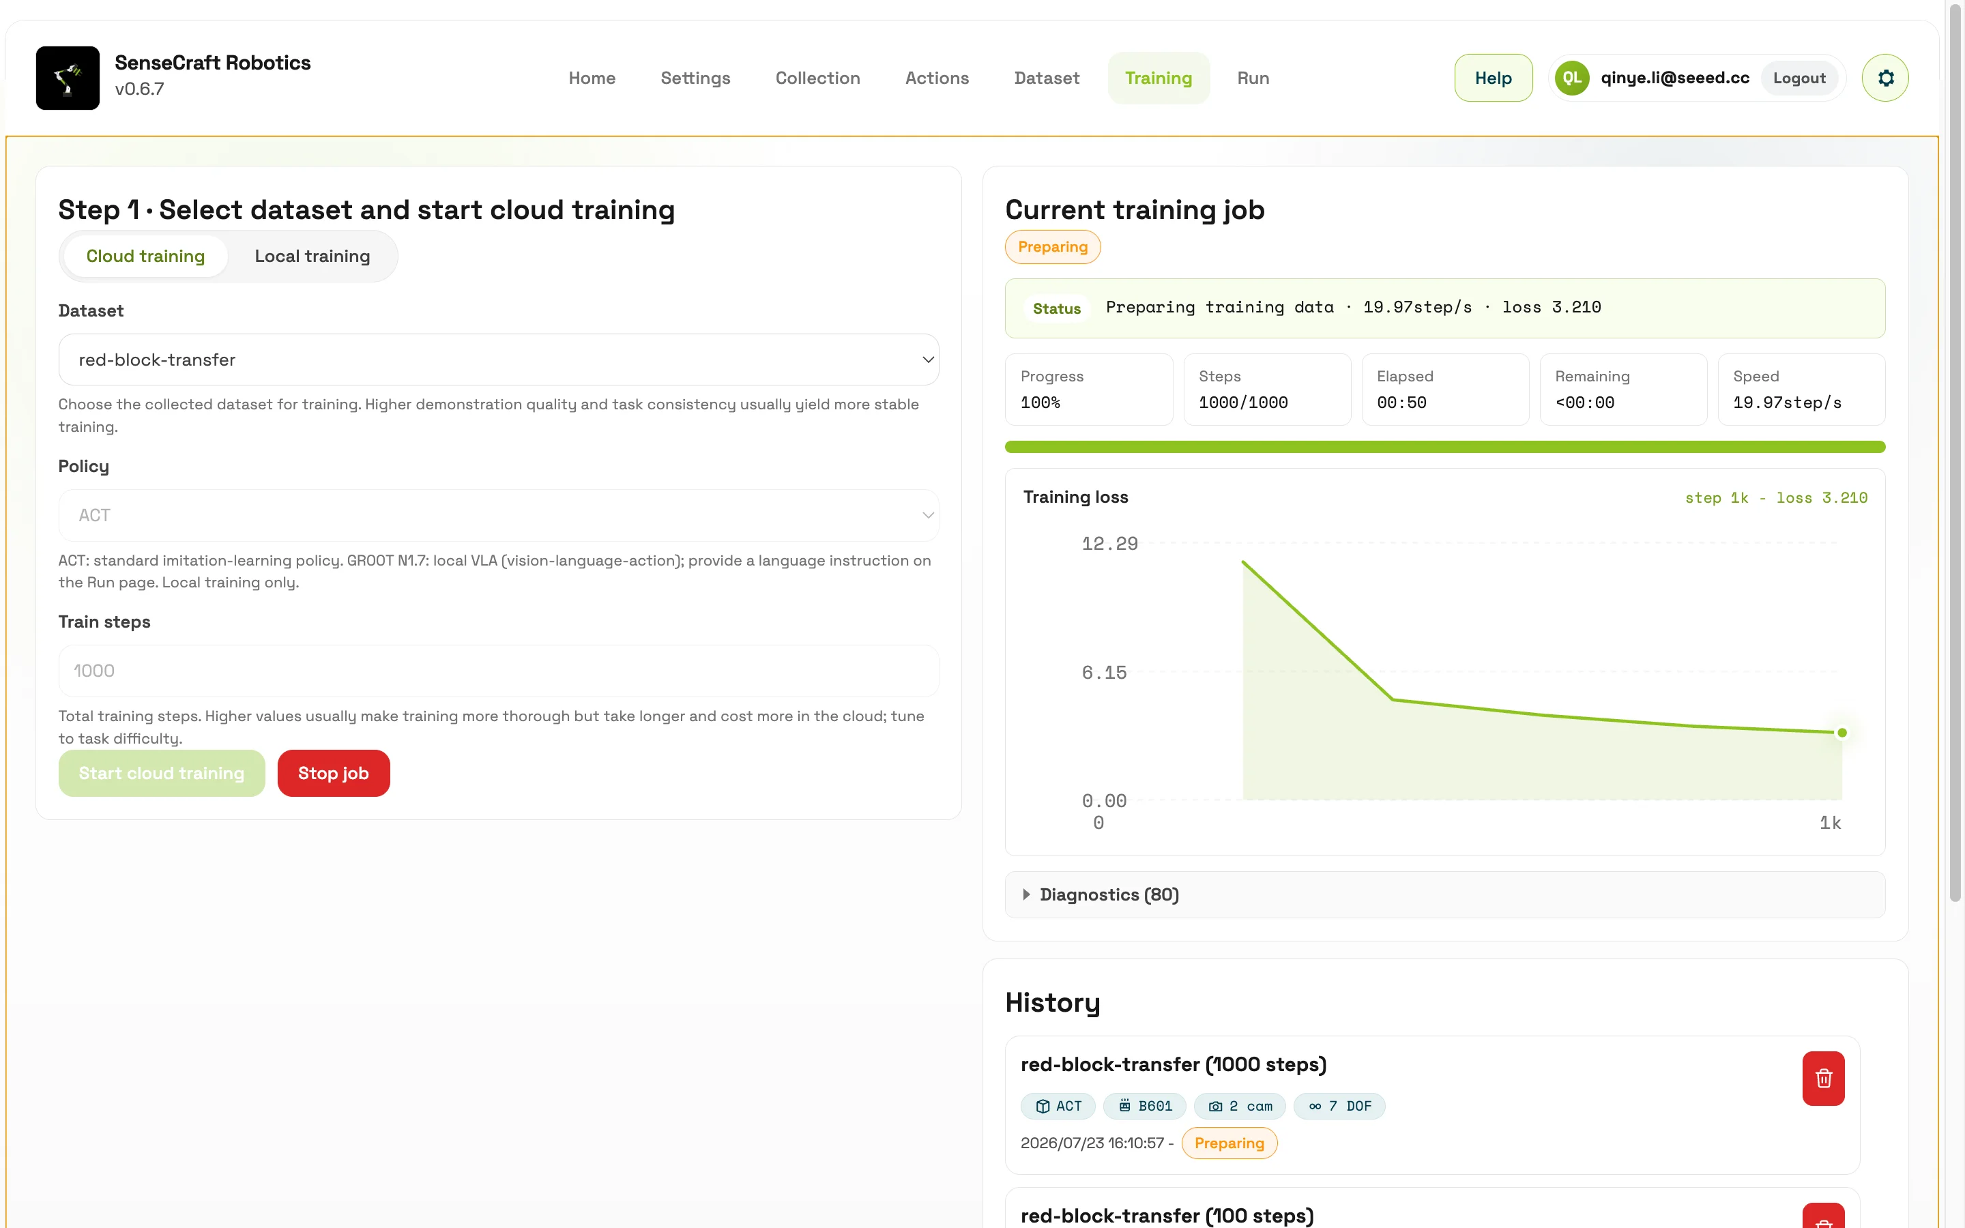Open the Dataset tab
The width and height of the screenshot is (1965, 1228).
pyautogui.click(x=1047, y=78)
